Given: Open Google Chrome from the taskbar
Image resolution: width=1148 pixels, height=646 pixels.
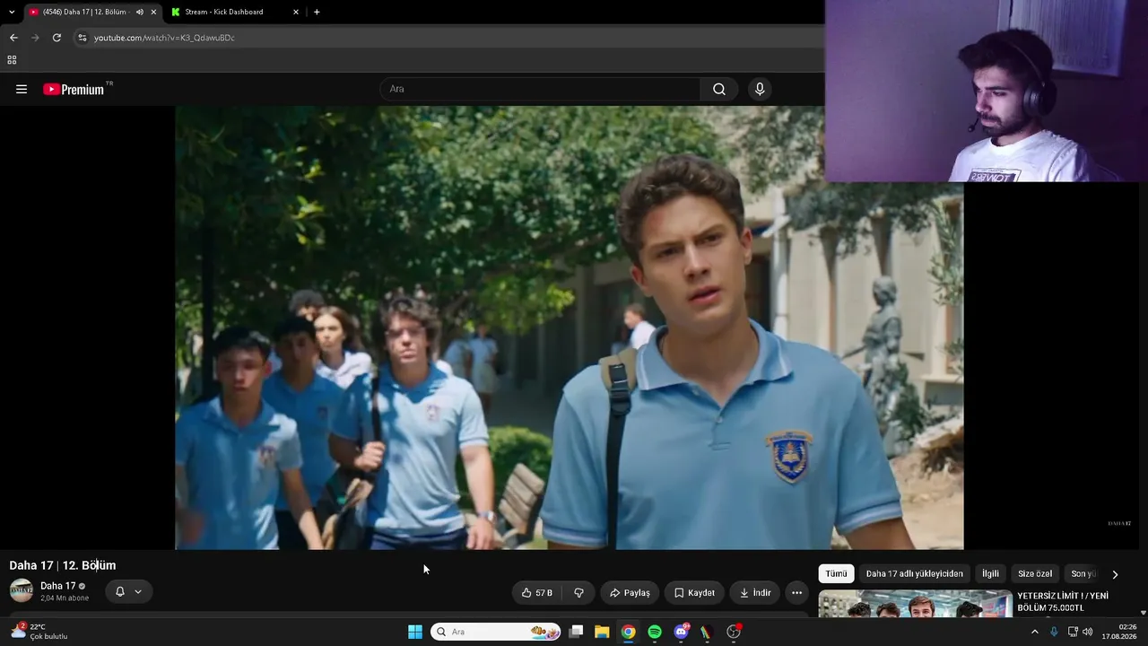Looking at the screenshot, I should (629, 632).
